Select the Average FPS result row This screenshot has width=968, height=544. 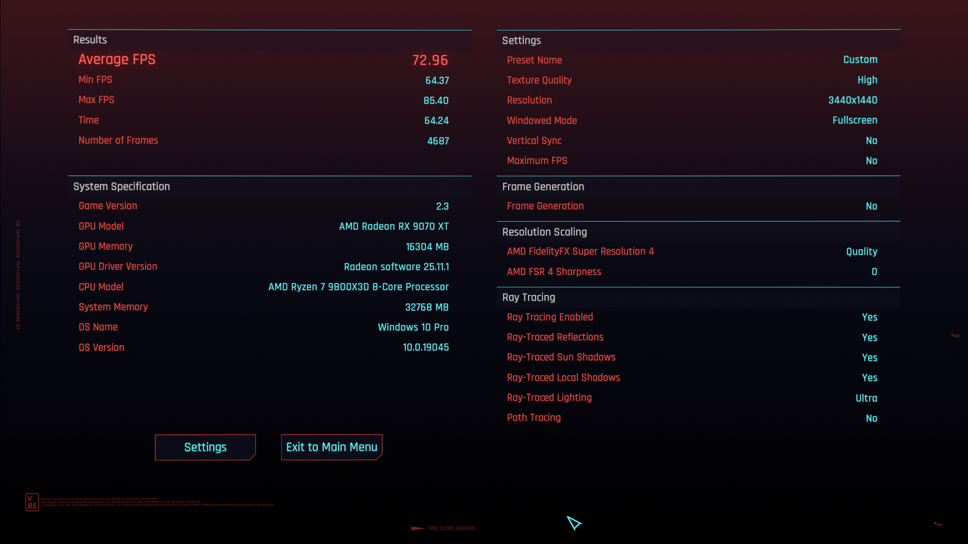[117, 60]
